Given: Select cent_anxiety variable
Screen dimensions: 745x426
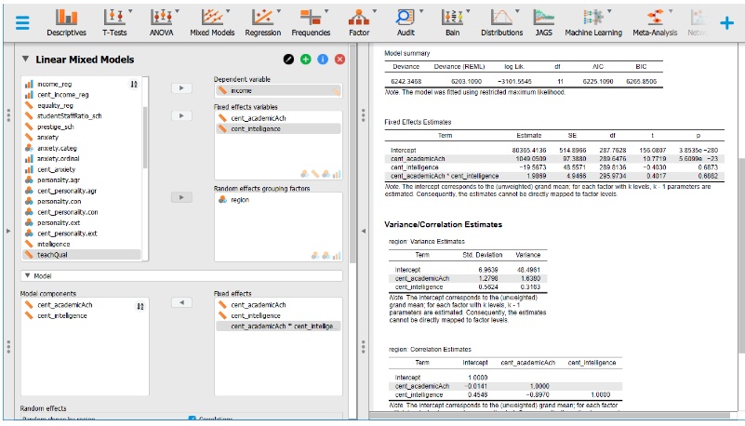Looking at the screenshot, I should [x=82, y=169].
